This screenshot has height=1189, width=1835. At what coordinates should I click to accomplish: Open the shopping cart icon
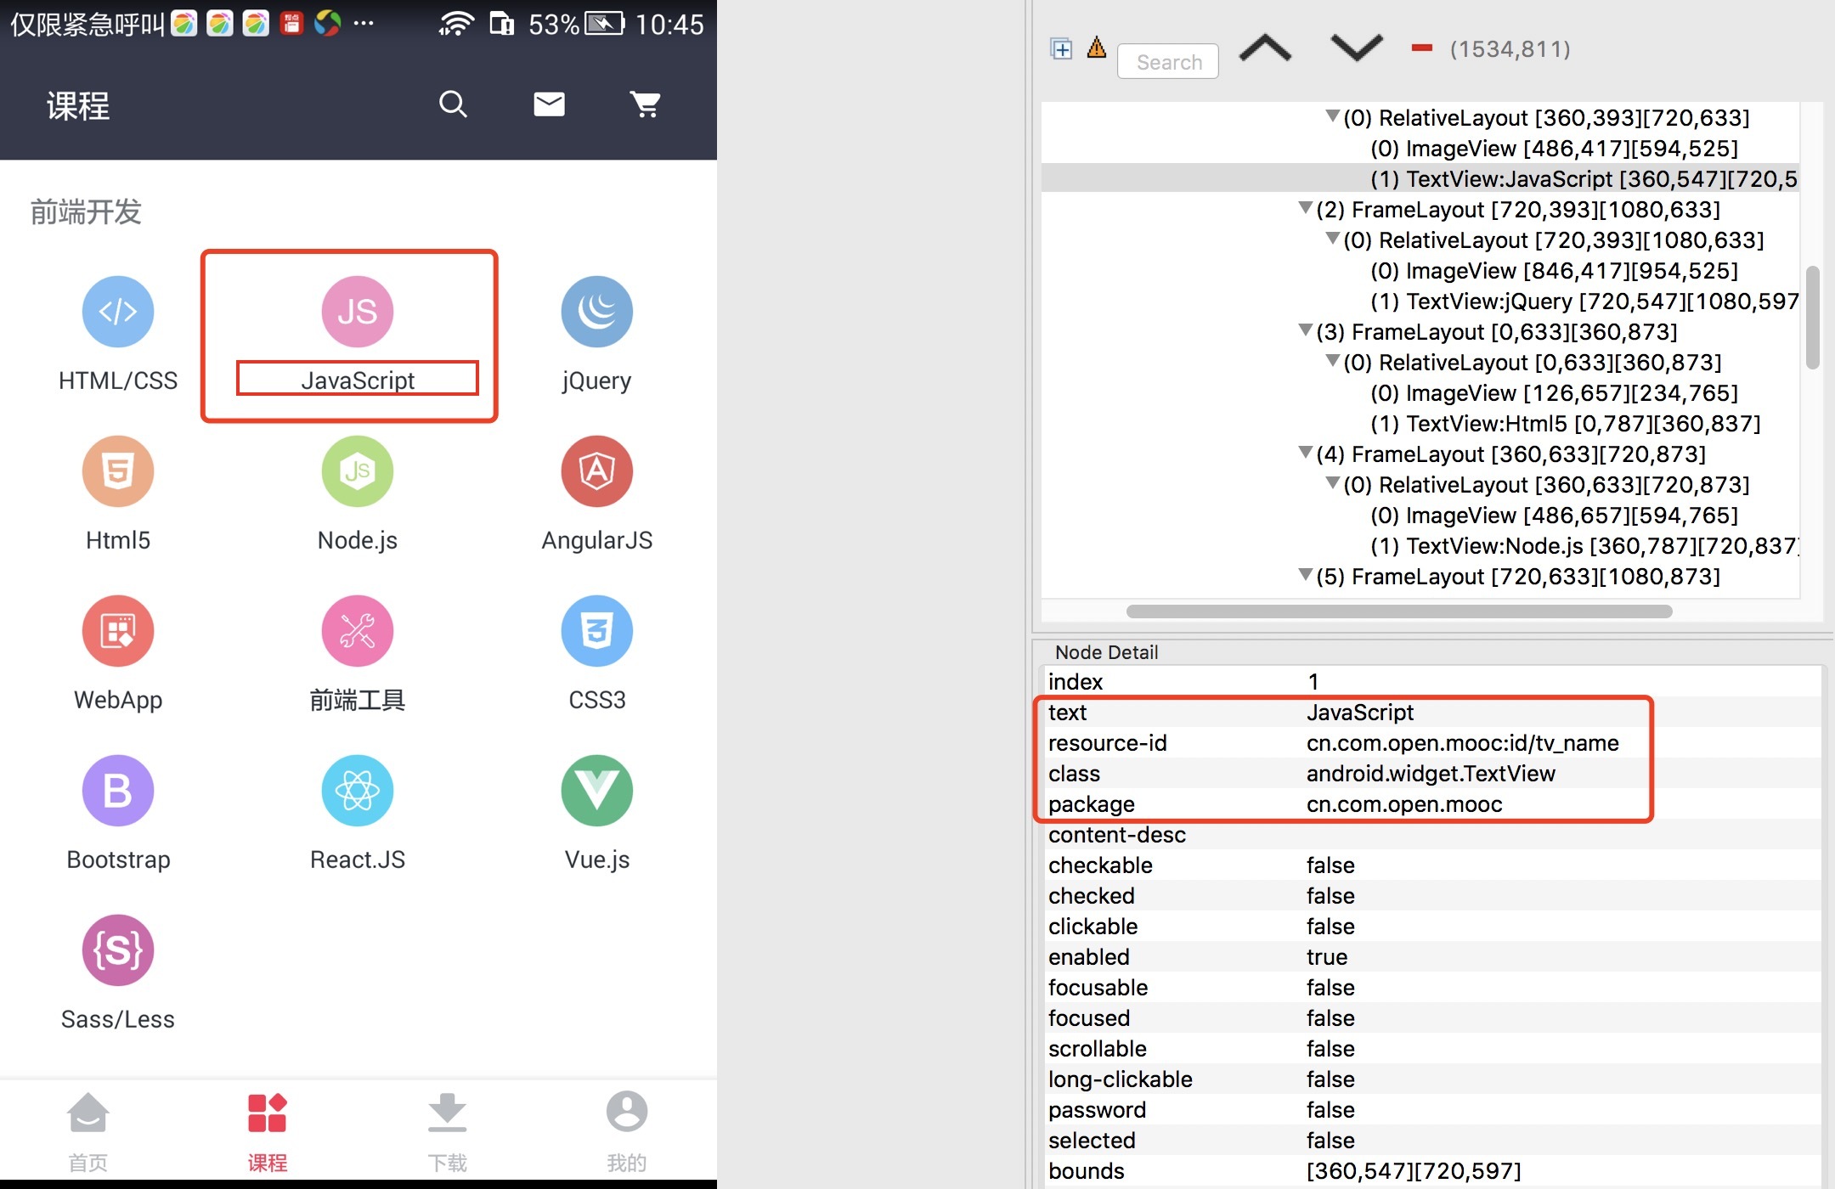pyautogui.click(x=646, y=104)
